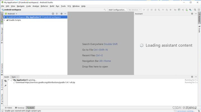Open the Android project view dropdown
This screenshot has height=112, width=201.
11,14
